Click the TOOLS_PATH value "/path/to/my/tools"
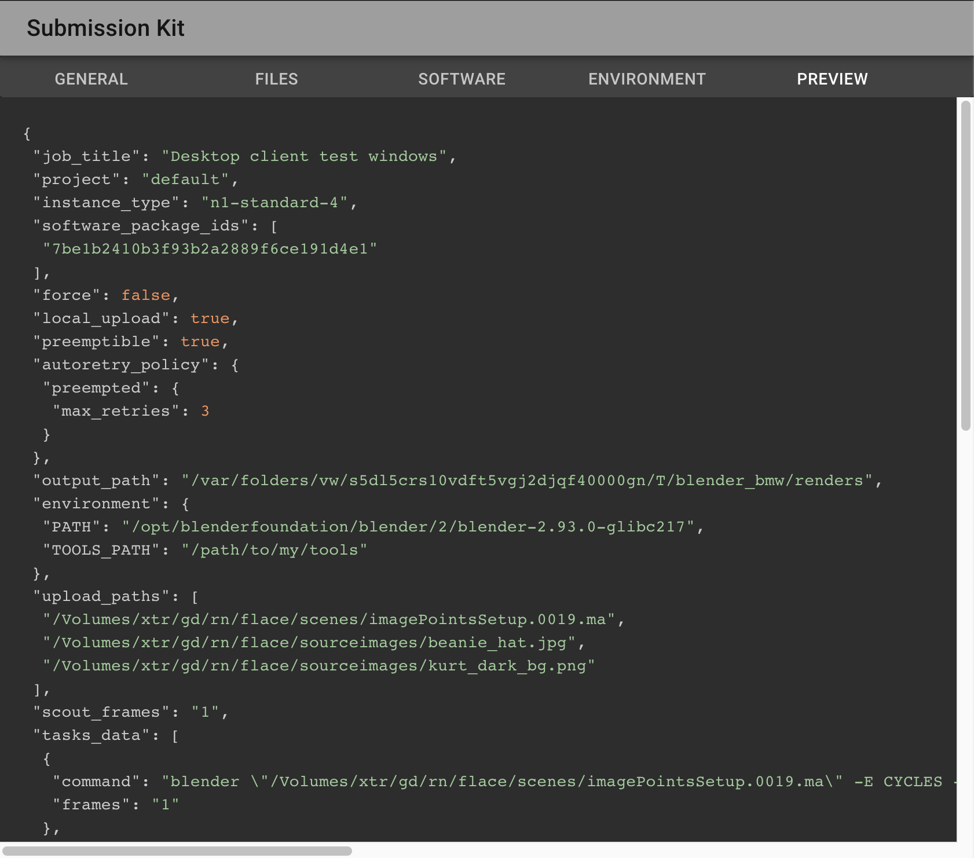This screenshot has width=974, height=858. [274, 550]
